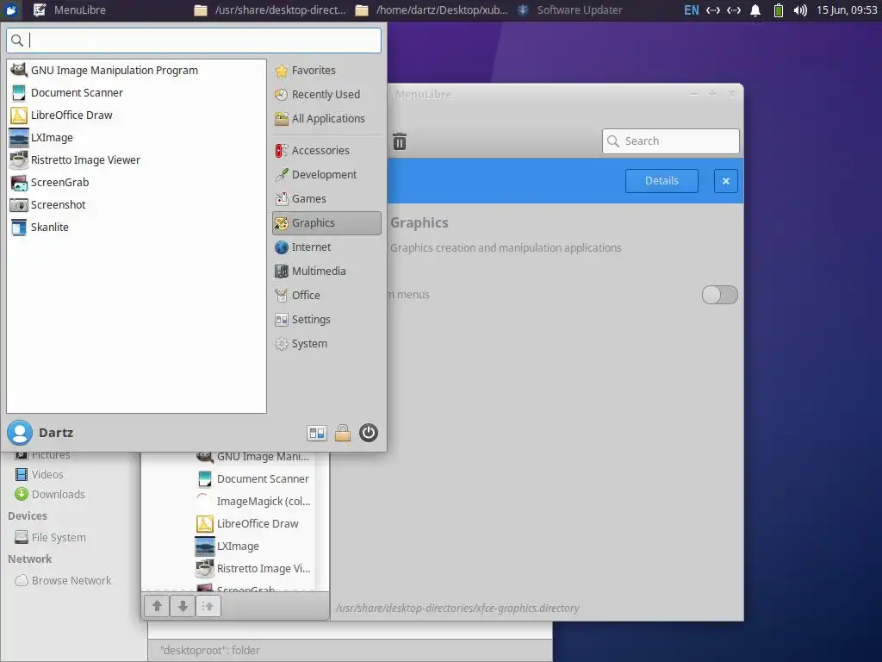Launch Skanlite from the Graphics list

click(x=136, y=228)
